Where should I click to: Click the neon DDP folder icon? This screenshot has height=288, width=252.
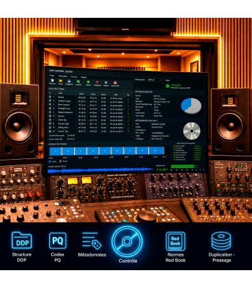point(22,240)
